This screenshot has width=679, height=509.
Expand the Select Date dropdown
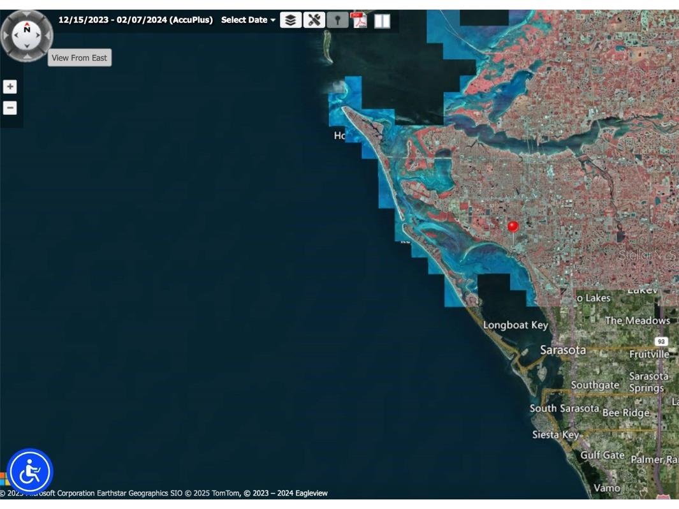(248, 20)
